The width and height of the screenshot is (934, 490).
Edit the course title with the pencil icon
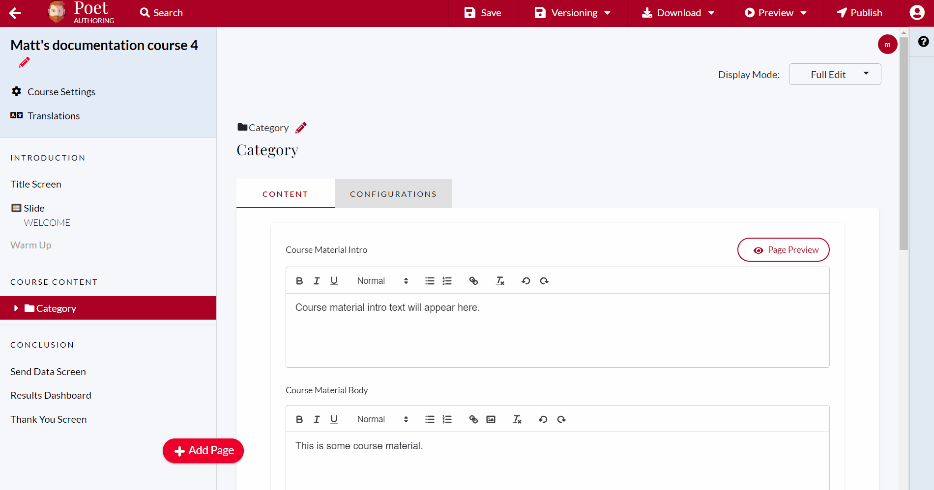pyautogui.click(x=24, y=62)
